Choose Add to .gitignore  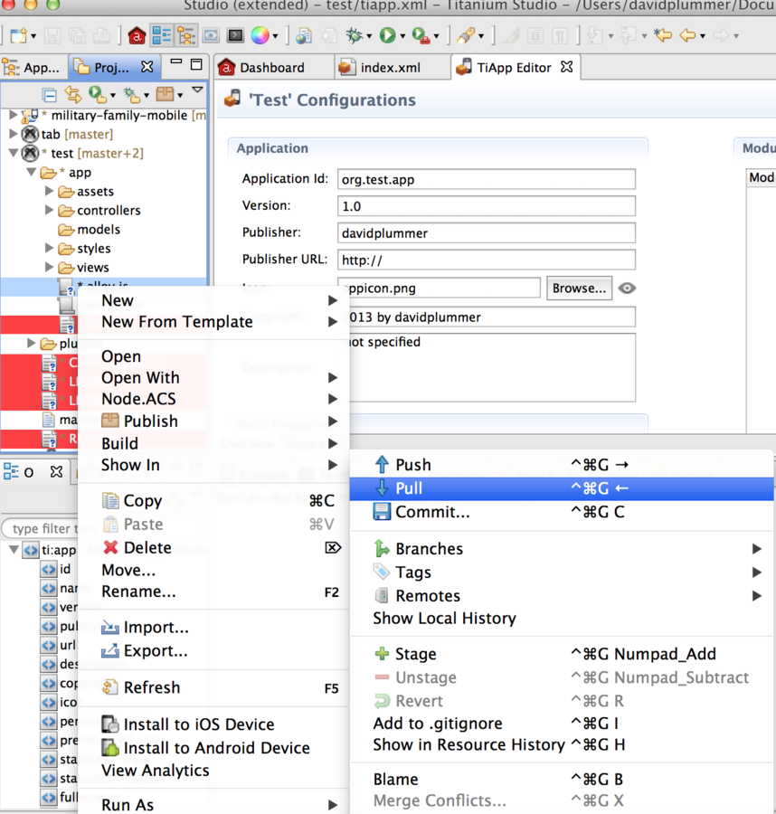coord(561,724)
